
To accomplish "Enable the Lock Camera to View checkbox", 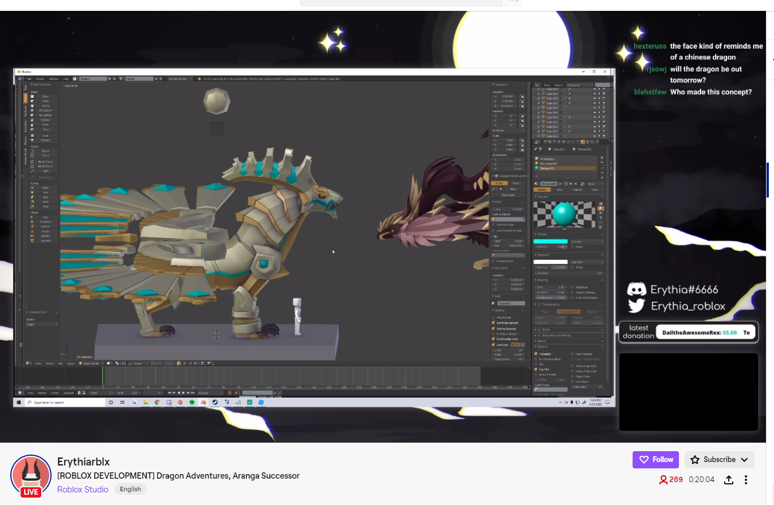I will 493,230.
